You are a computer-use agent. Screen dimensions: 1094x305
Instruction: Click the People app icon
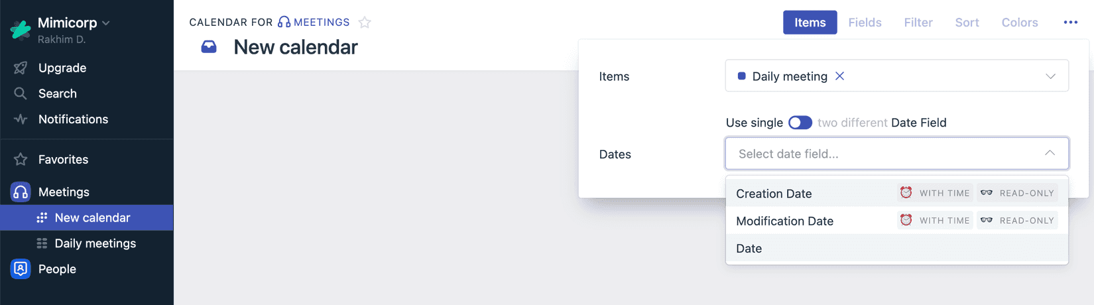pyautogui.click(x=21, y=269)
